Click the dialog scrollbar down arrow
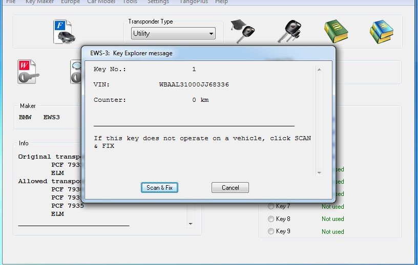The height and width of the screenshot is (265, 418). [x=319, y=173]
